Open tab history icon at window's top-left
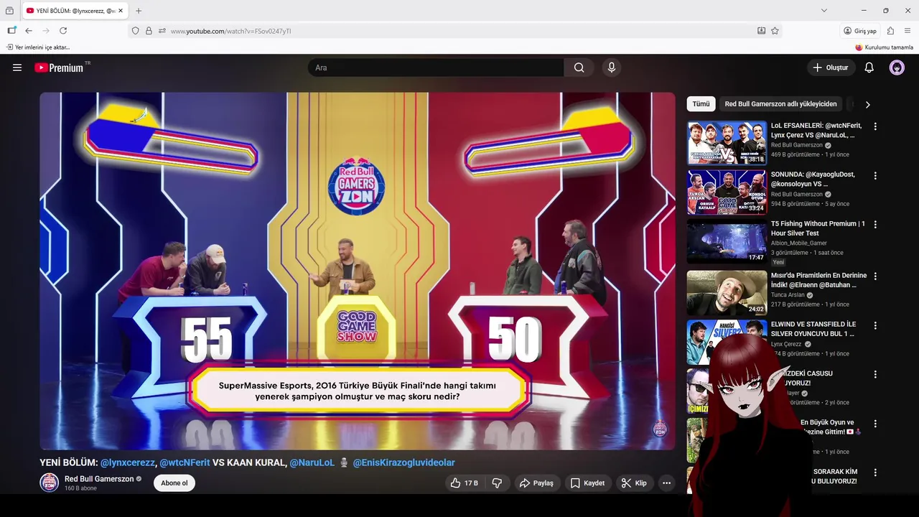 tap(9, 11)
